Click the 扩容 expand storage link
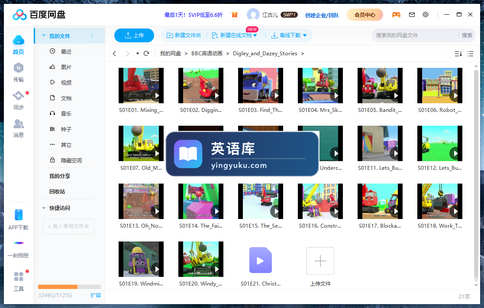The height and width of the screenshot is (308, 484). [x=96, y=295]
